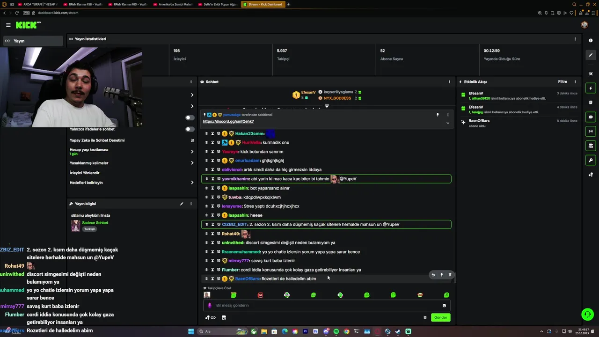599x337 pixels.
Task: Open the chat bubble icon in right sidebar
Action: point(591,117)
